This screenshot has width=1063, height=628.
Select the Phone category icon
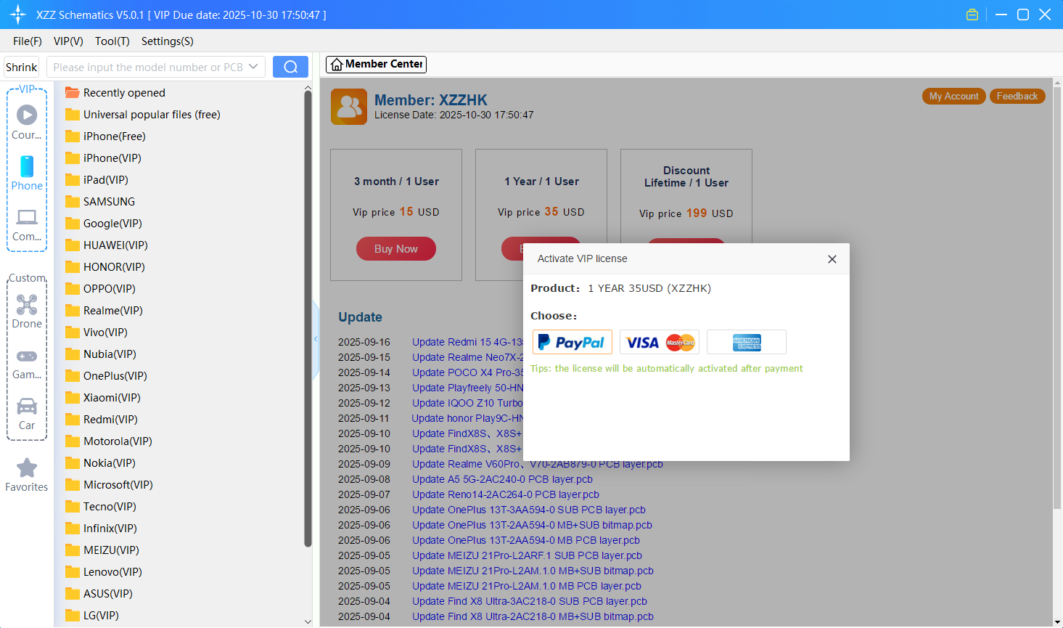pos(27,166)
